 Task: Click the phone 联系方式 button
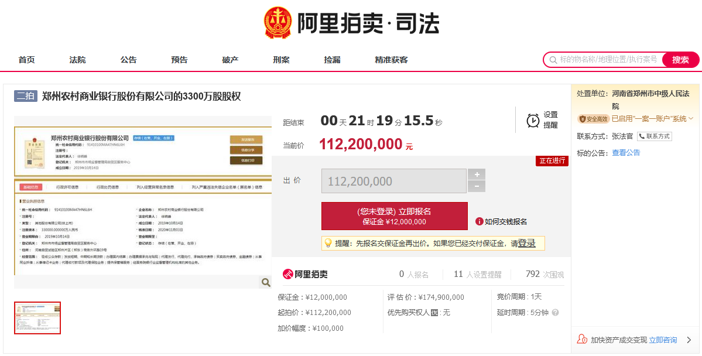(655, 136)
